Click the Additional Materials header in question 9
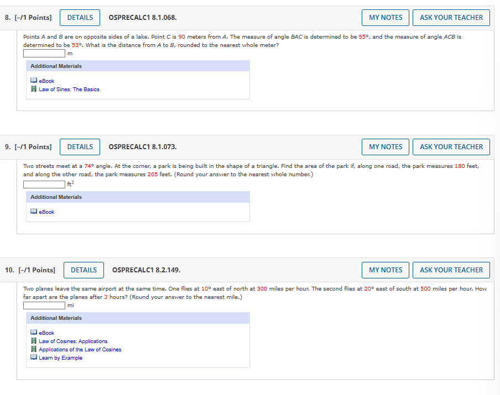Viewport: 500px width, 395px height. [138, 197]
